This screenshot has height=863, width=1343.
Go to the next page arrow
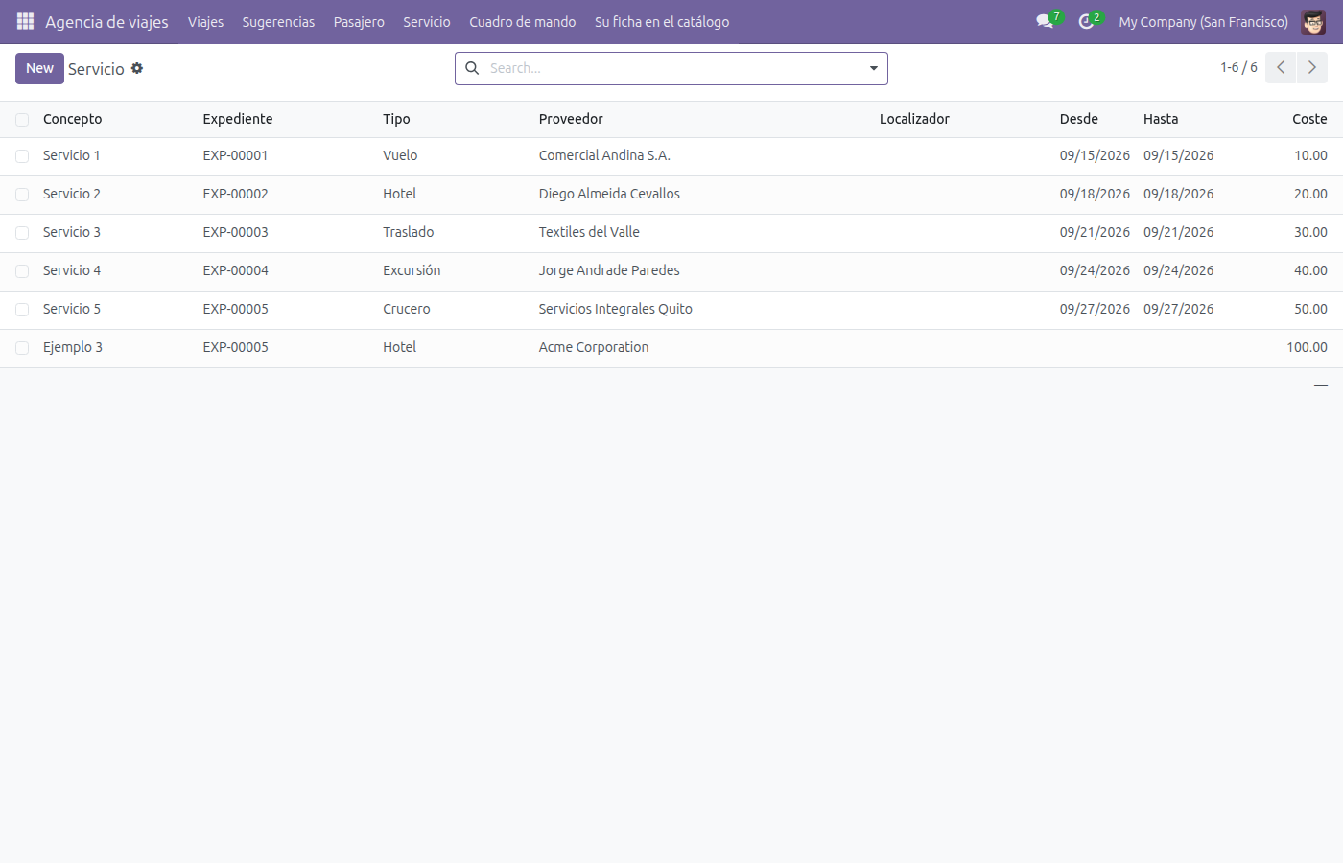(x=1312, y=67)
